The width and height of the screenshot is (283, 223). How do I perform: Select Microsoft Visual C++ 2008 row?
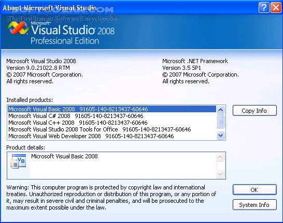pyautogui.click(x=112, y=123)
